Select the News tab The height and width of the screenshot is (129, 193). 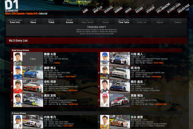tap(33, 21)
